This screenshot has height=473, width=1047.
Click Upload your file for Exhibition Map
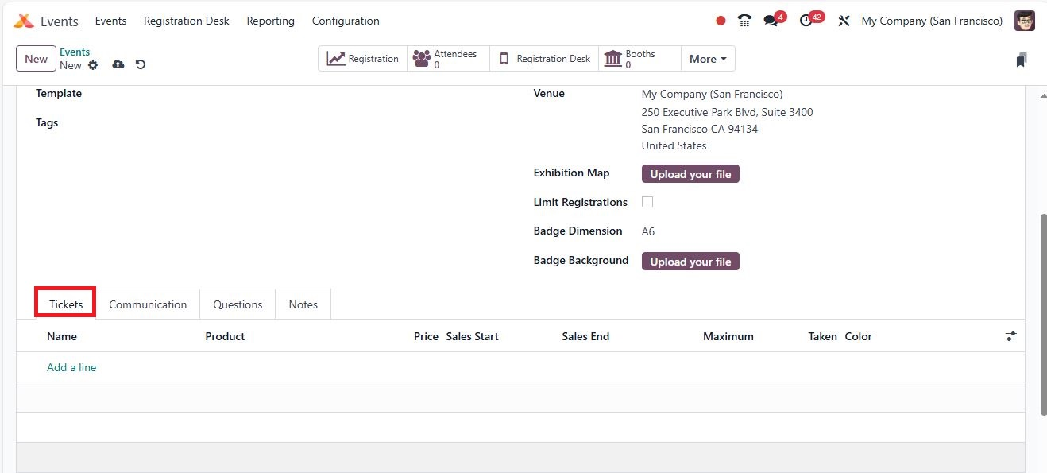[690, 174]
